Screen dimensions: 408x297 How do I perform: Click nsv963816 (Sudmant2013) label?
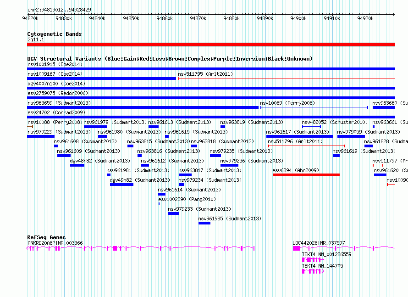pos(169,151)
